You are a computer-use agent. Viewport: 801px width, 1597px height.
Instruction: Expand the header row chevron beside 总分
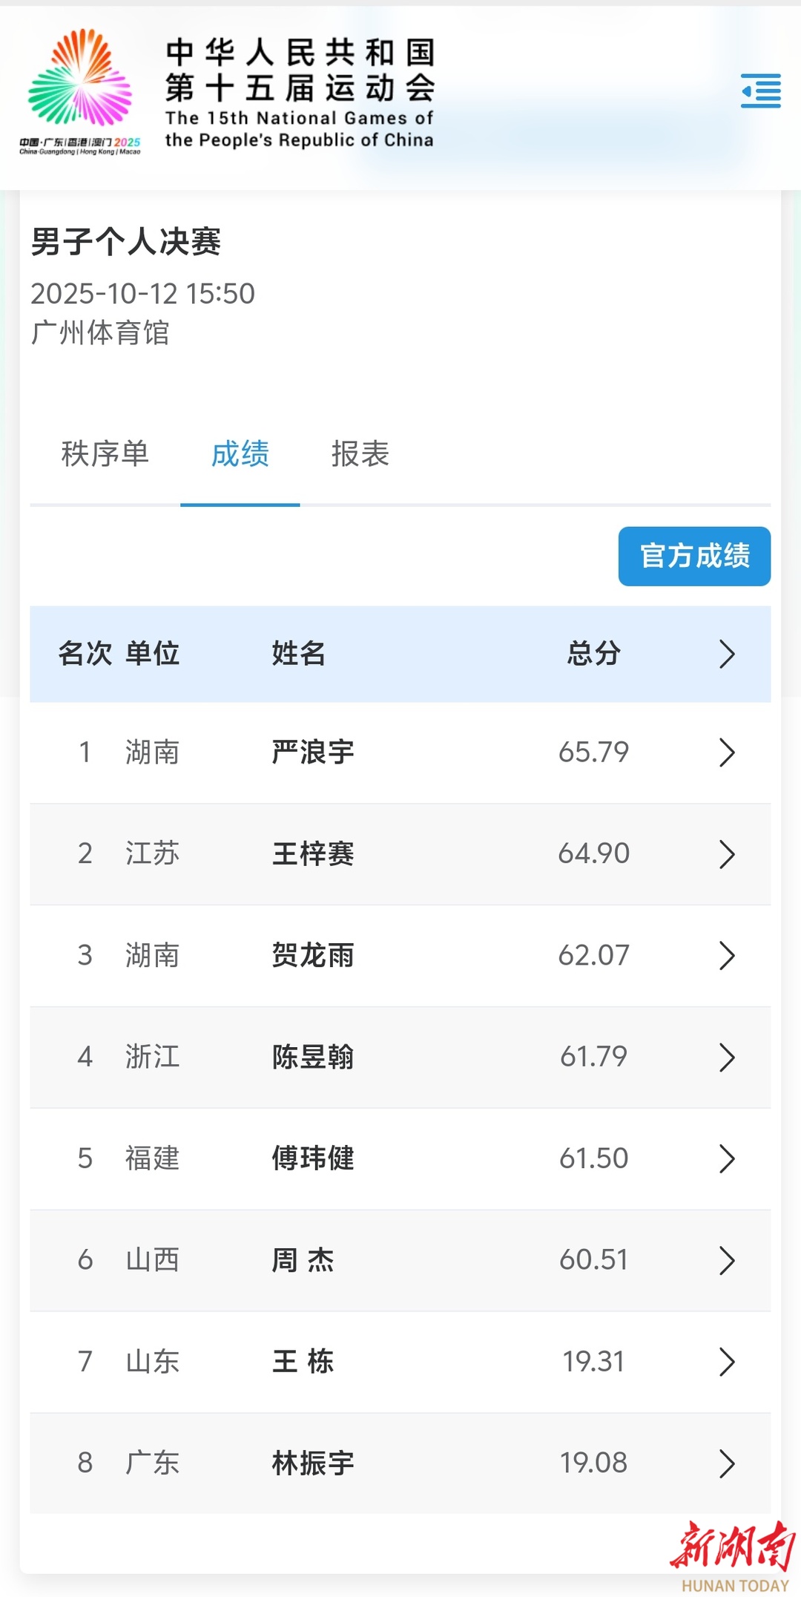click(727, 654)
